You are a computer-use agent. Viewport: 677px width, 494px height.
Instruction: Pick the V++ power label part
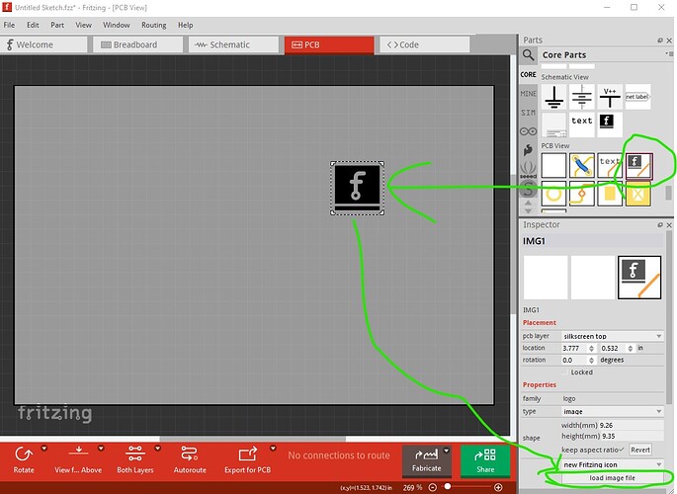tap(610, 97)
